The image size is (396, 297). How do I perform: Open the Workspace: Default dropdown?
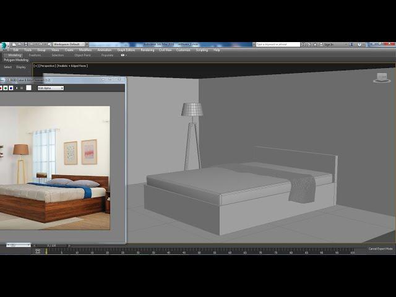pos(69,45)
